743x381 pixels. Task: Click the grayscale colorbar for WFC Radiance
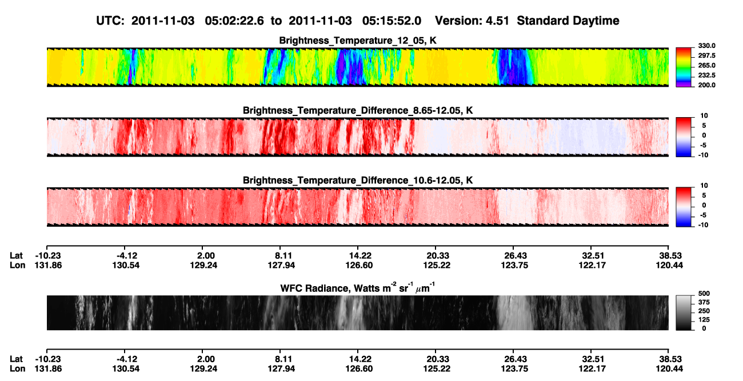click(x=684, y=312)
